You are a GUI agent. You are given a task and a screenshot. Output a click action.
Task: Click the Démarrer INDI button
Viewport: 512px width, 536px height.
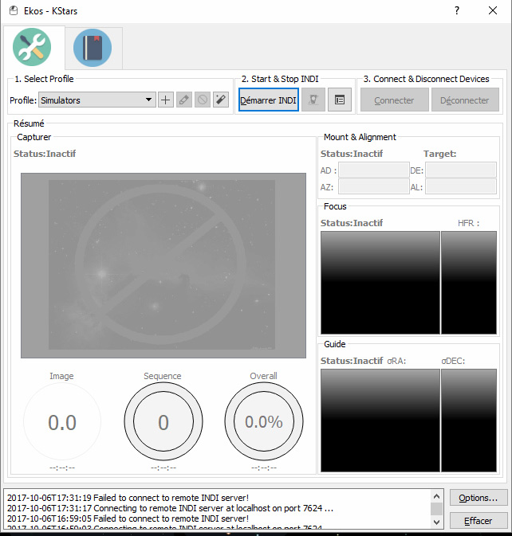click(x=269, y=100)
